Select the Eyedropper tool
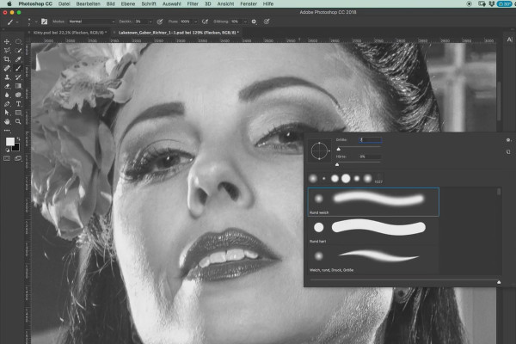The image size is (516, 344). [18, 59]
